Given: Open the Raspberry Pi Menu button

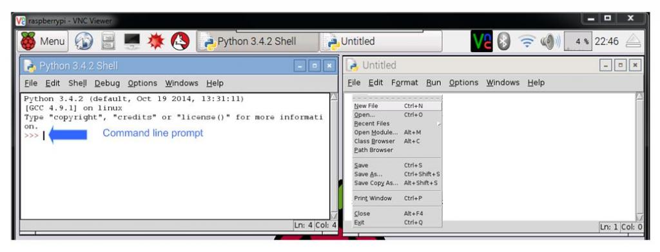Looking at the screenshot, I should tap(43, 41).
